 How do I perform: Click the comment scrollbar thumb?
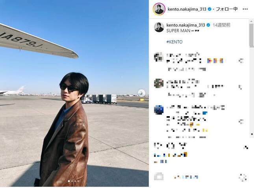251,35
